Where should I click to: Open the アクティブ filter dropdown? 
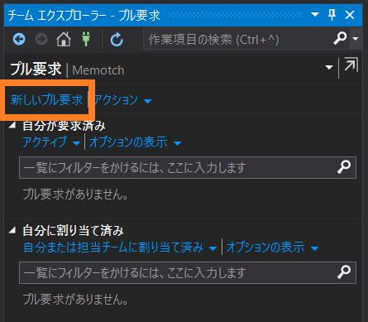(51, 142)
